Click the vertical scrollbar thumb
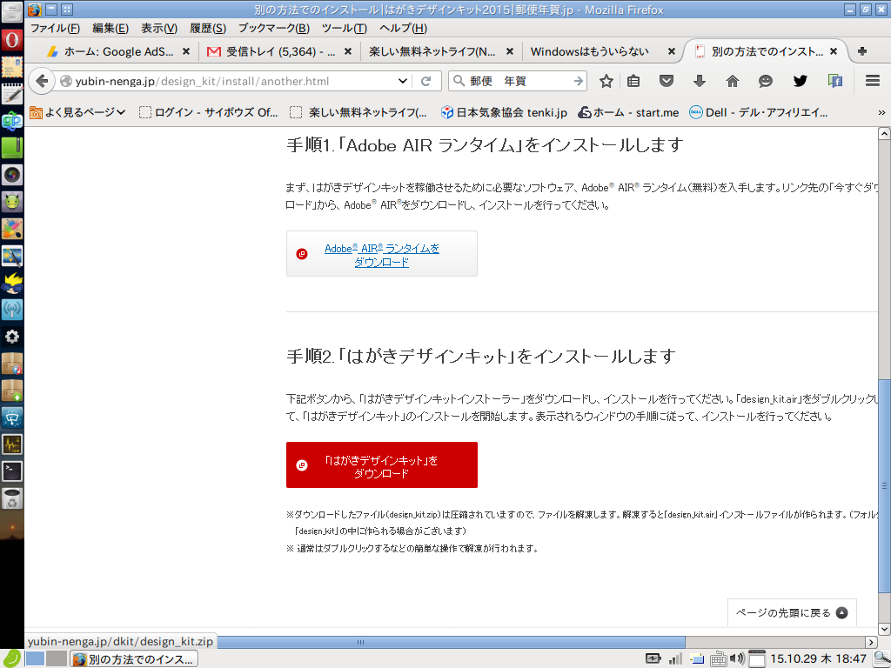The width and height of the screenshot is (891, 668). pos(884,485)
